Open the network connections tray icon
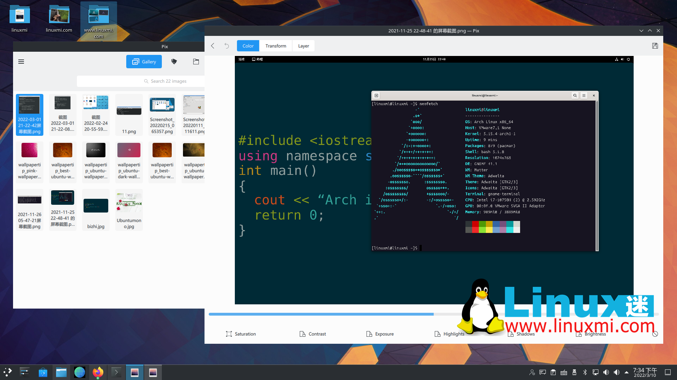 596,372
